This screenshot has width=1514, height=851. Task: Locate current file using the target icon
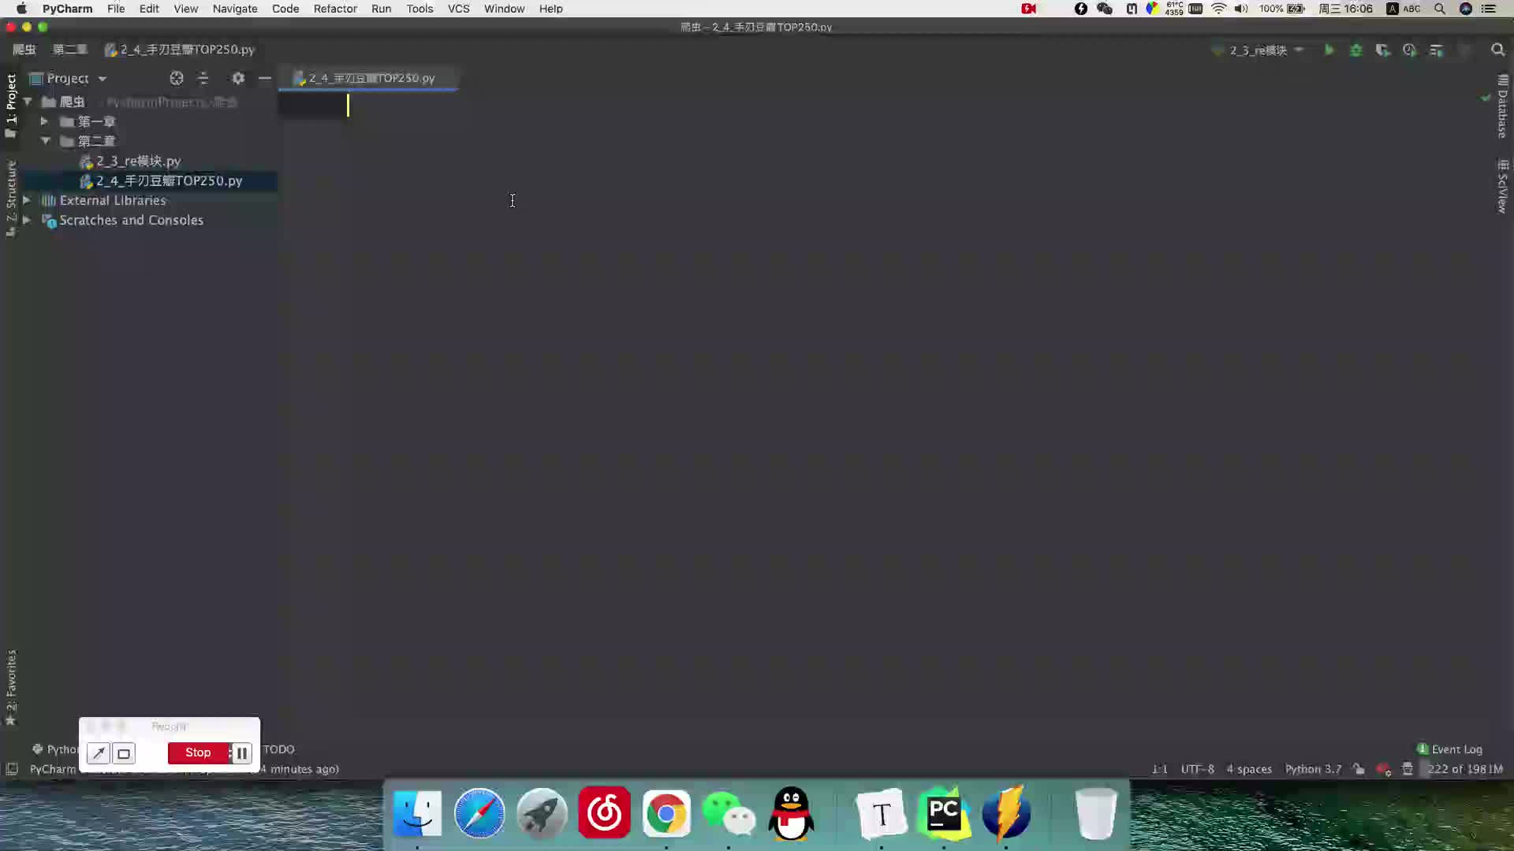(177, 78)
